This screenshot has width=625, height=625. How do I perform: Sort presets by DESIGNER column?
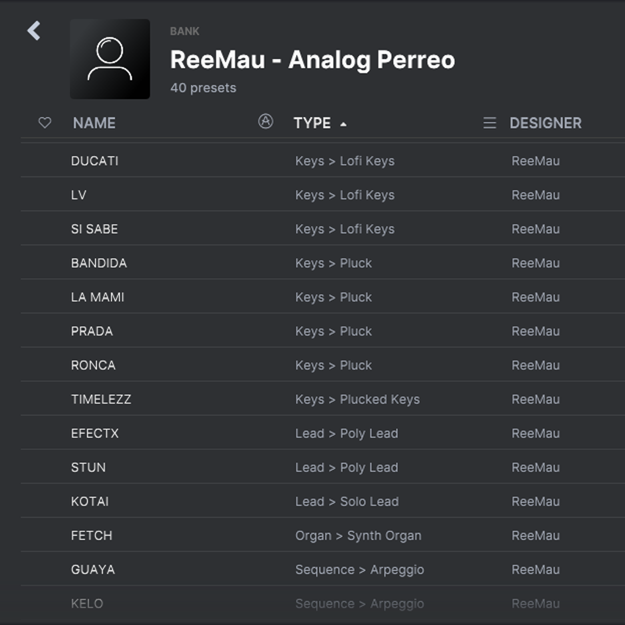545,123
